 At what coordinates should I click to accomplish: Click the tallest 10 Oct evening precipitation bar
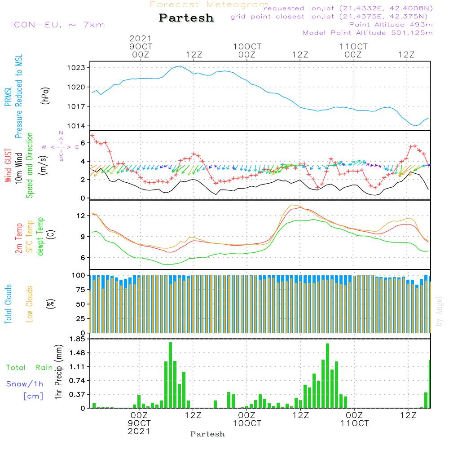(x=328, y=376)
